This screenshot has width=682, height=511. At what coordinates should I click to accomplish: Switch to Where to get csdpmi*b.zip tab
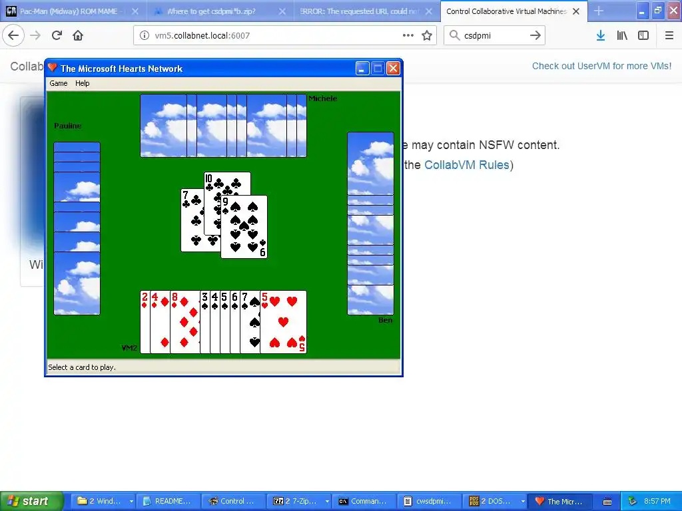point(220,11)
